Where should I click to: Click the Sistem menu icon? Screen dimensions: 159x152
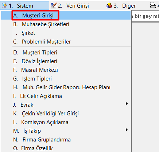point(4,5)
